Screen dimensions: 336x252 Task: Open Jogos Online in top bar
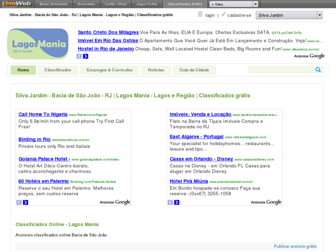147,4
